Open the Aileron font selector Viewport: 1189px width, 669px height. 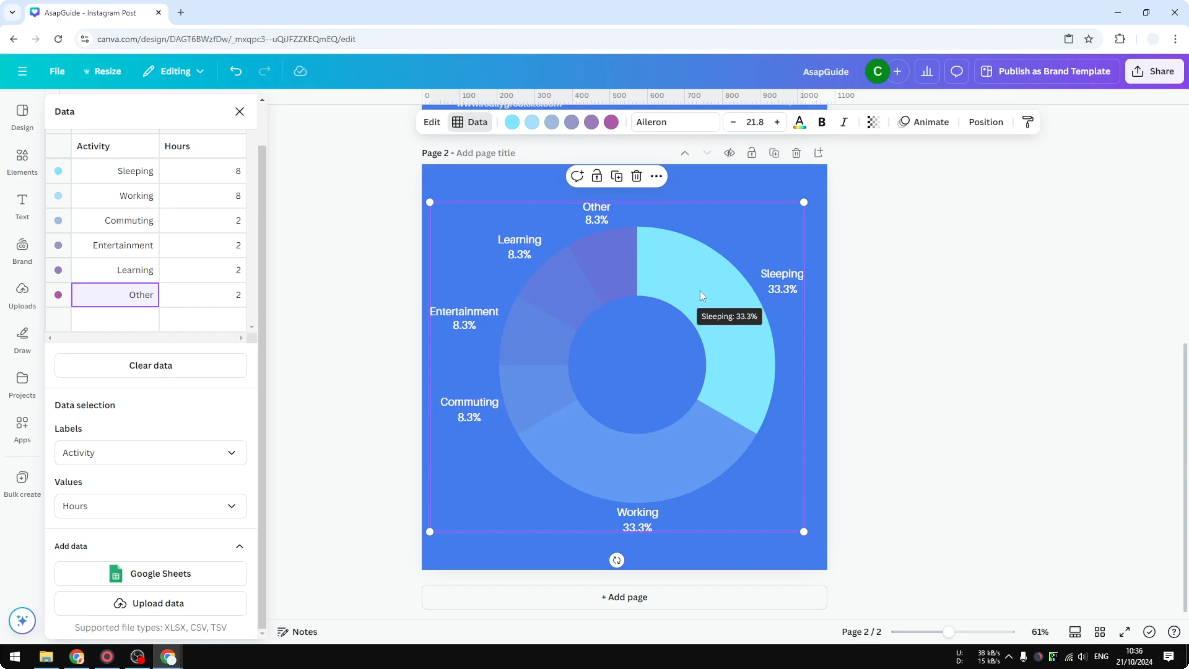675,122
